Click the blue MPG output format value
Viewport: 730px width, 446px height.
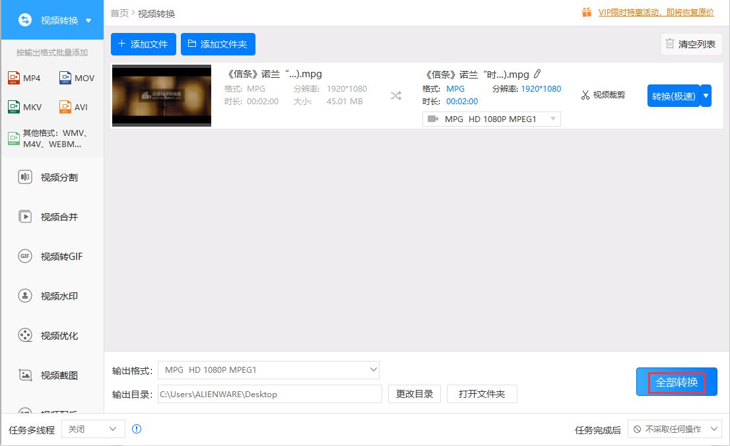click(x=455, y=89)
